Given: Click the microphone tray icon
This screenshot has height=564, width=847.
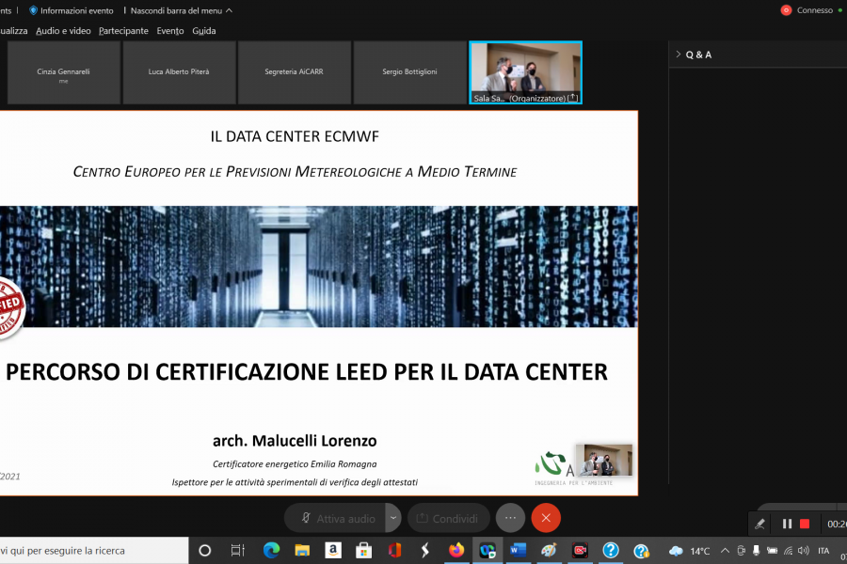Looking at the screenshot, I should [x=757, y=551].
